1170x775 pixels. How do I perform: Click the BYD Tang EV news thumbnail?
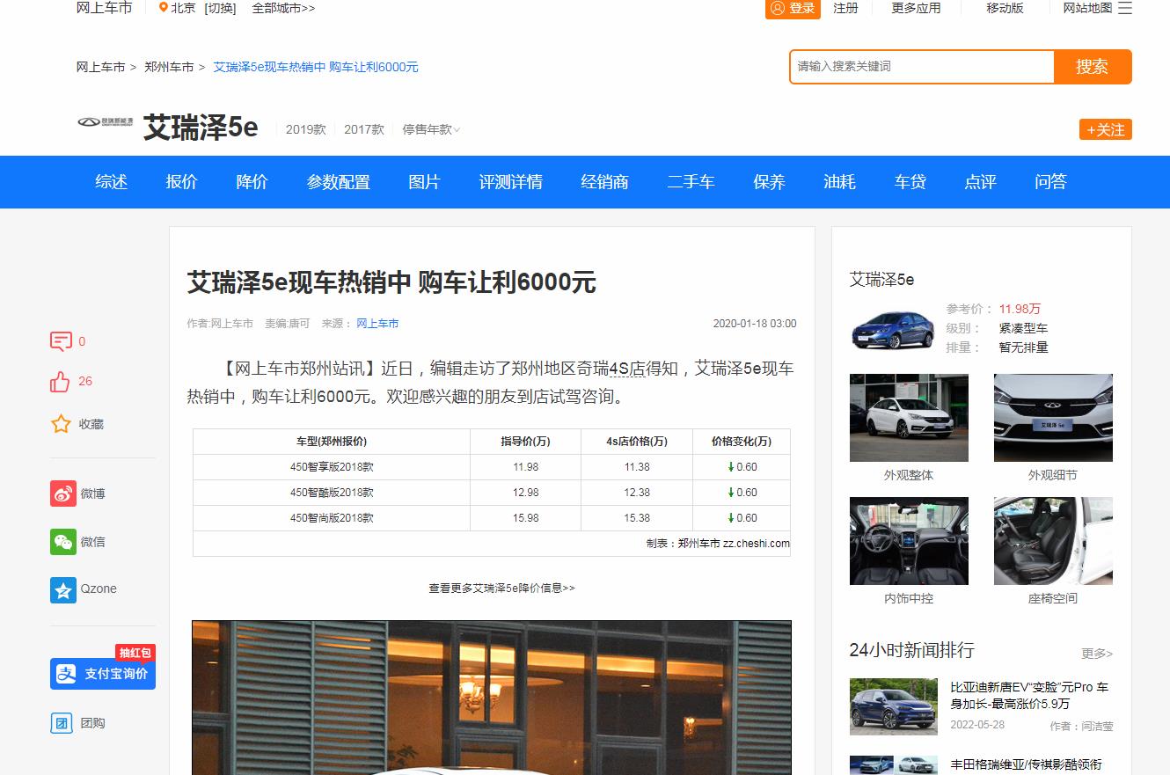click(x=894, y=706)
